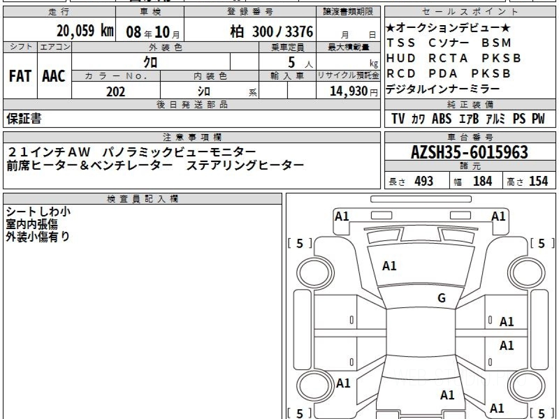This screenshot has width=559, height=419.
Task: Click the 最大積載量 header
Action: coord(348,47)
